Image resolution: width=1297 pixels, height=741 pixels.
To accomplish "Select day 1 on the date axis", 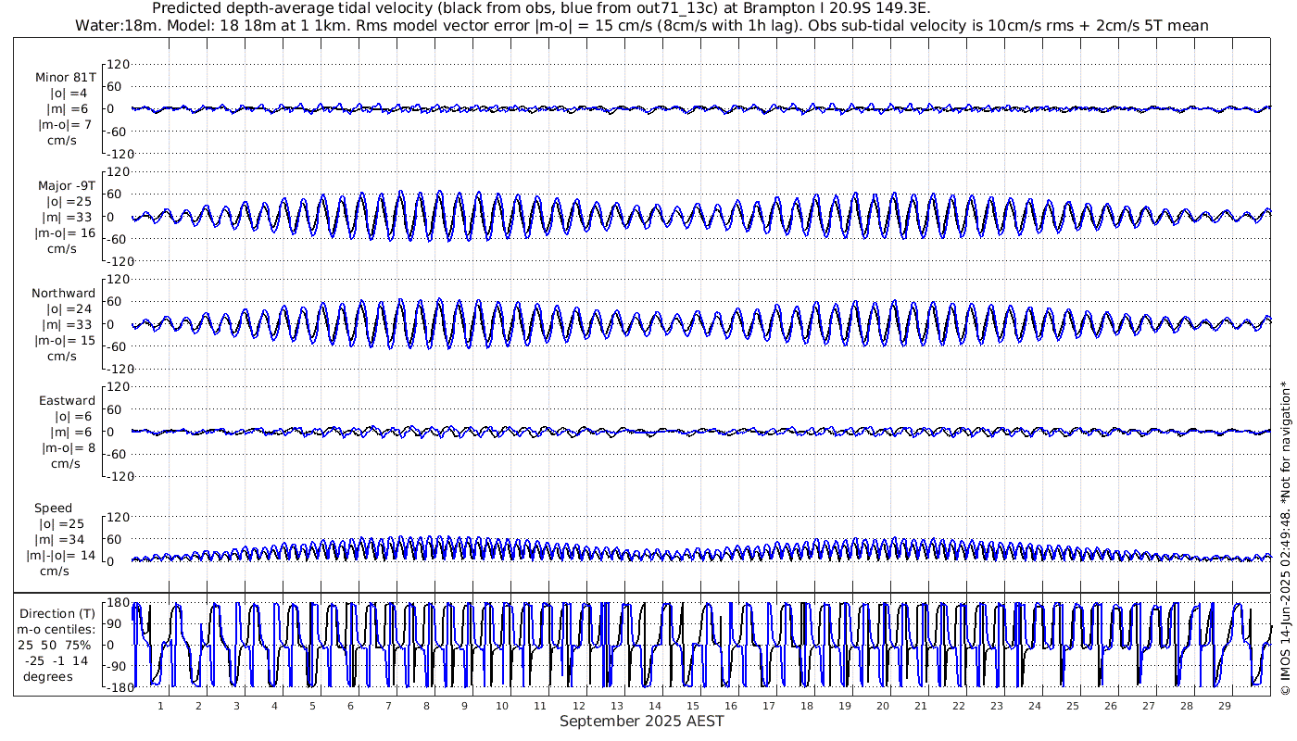I will click(160, 705).
